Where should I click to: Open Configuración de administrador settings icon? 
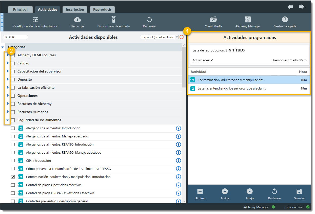[35, 20]
